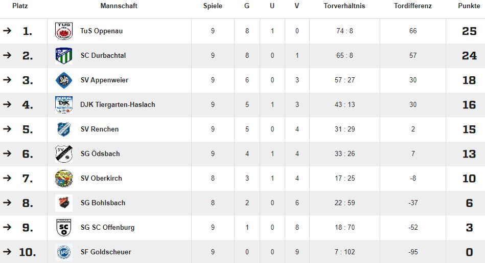The height and width of the screenshot is (263, 485).
Task: Click the arrow next to rank 10.
Action: [7, 252]
